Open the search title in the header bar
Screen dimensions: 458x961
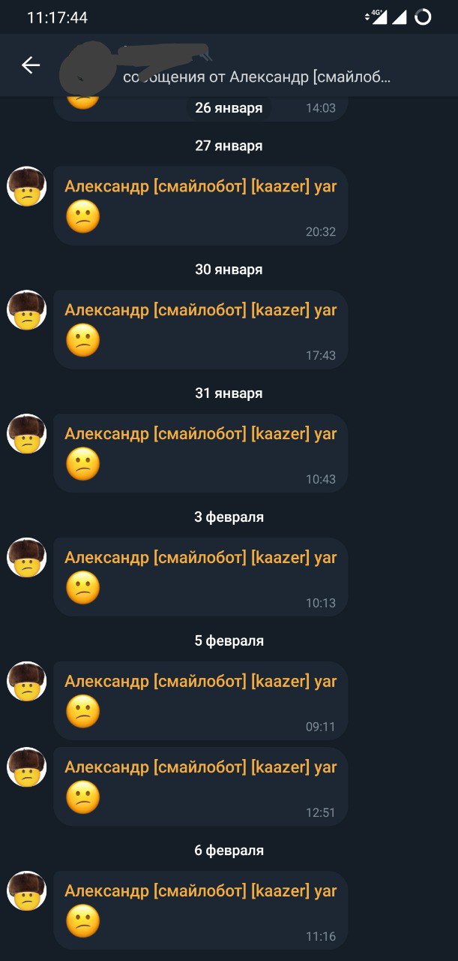(257, 77)
